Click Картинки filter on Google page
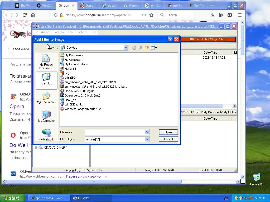Screen dimensions: 270x202 pyautogui.click(x=20, y=49)
